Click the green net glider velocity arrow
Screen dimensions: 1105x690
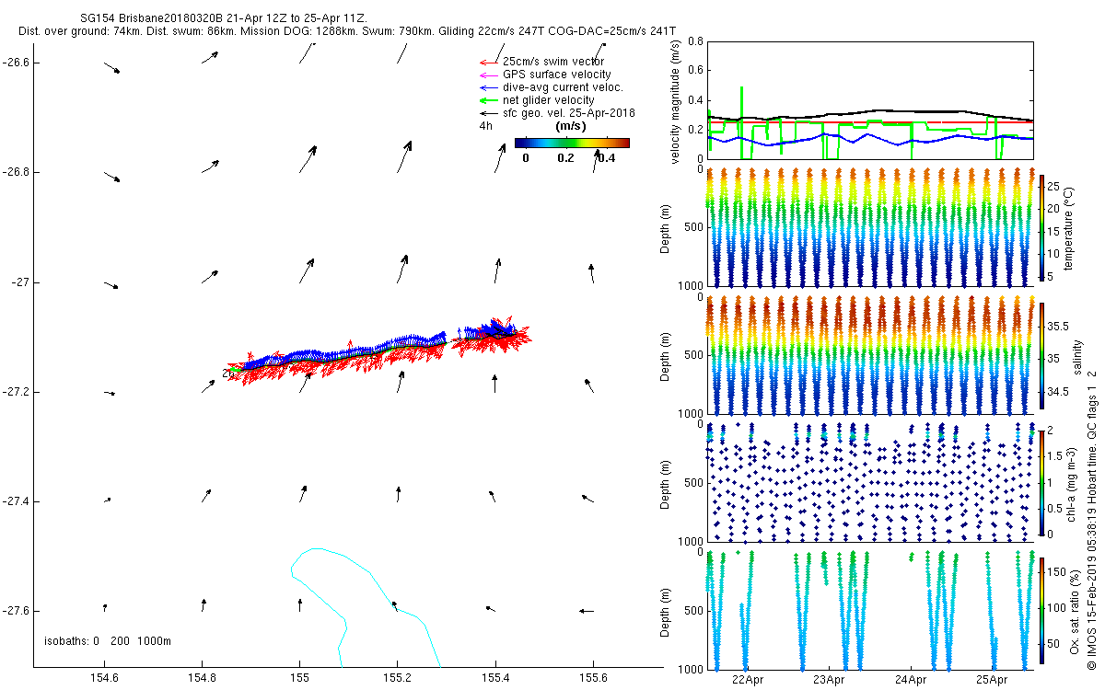[x=488, y=100]
